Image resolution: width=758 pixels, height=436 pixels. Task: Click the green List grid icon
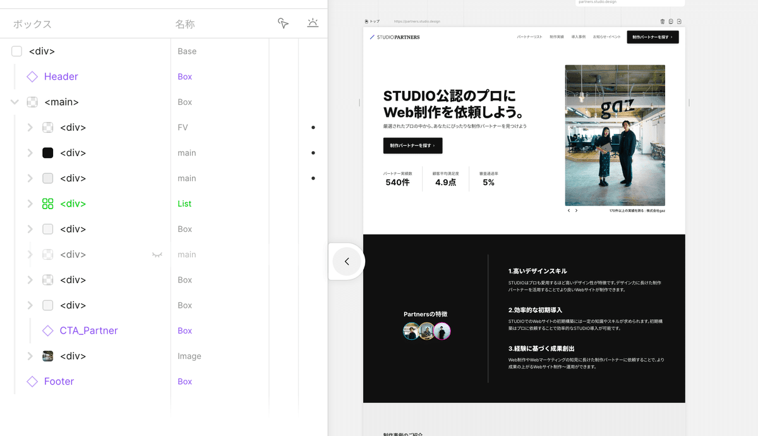tap(47, 203)
